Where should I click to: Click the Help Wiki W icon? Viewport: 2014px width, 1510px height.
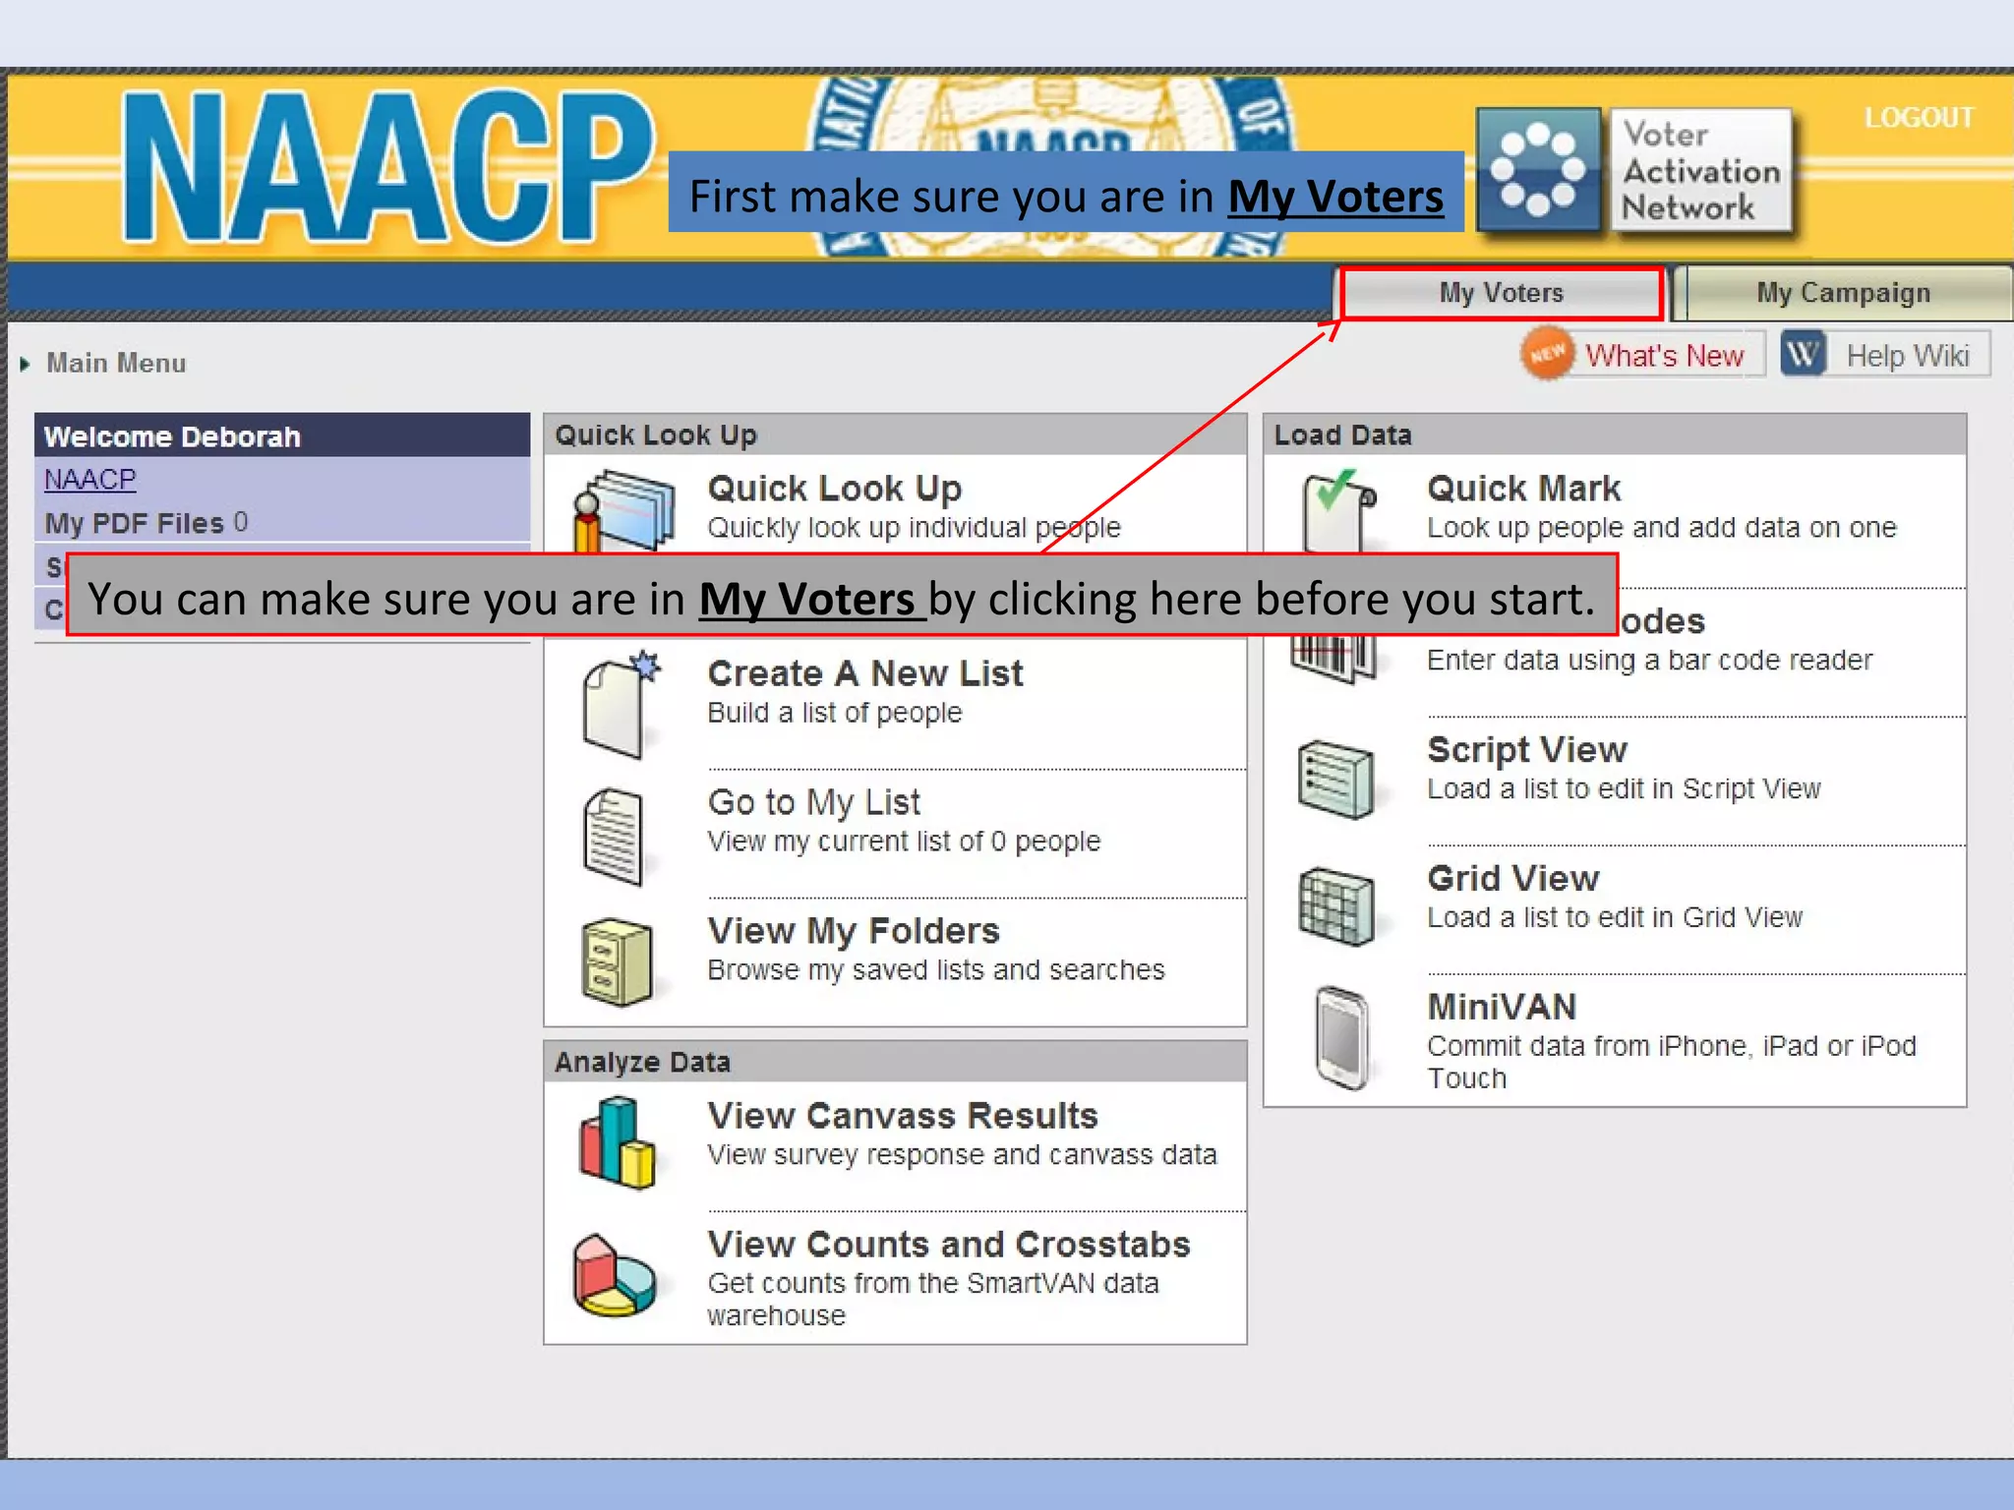pos(1803,354)
